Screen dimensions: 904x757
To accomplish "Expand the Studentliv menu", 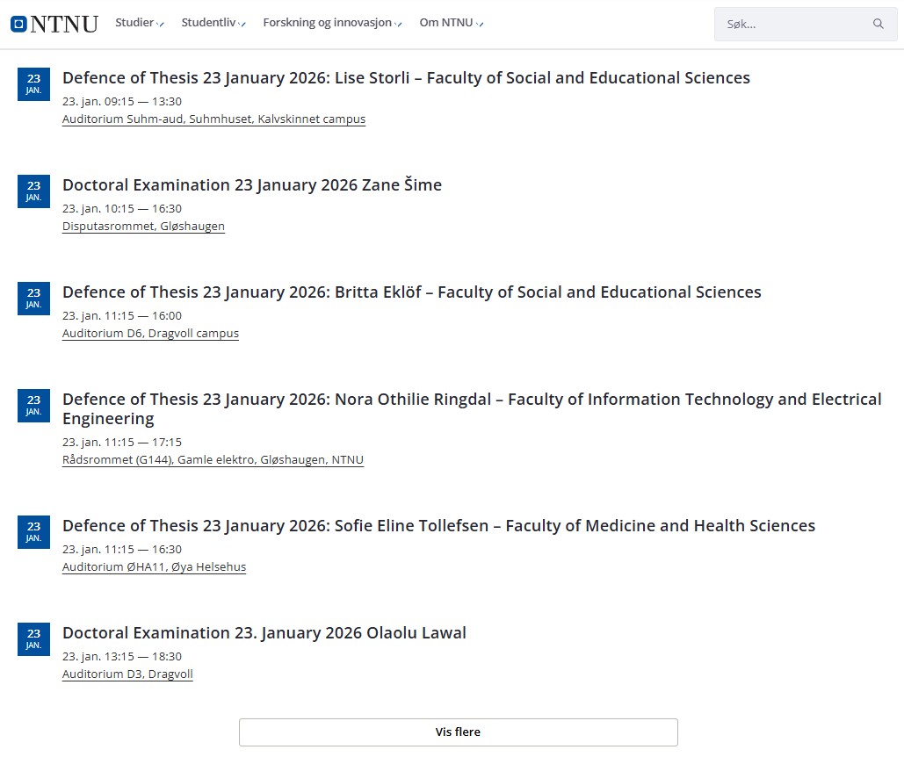I will [x=213, y=23].
